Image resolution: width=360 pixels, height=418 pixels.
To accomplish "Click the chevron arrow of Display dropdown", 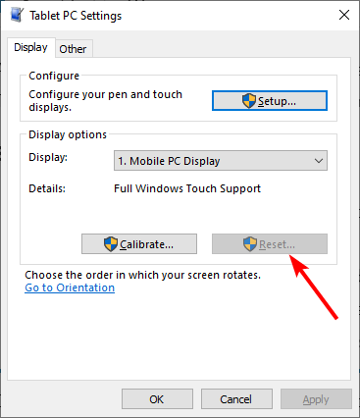I will tap(319, 161).
